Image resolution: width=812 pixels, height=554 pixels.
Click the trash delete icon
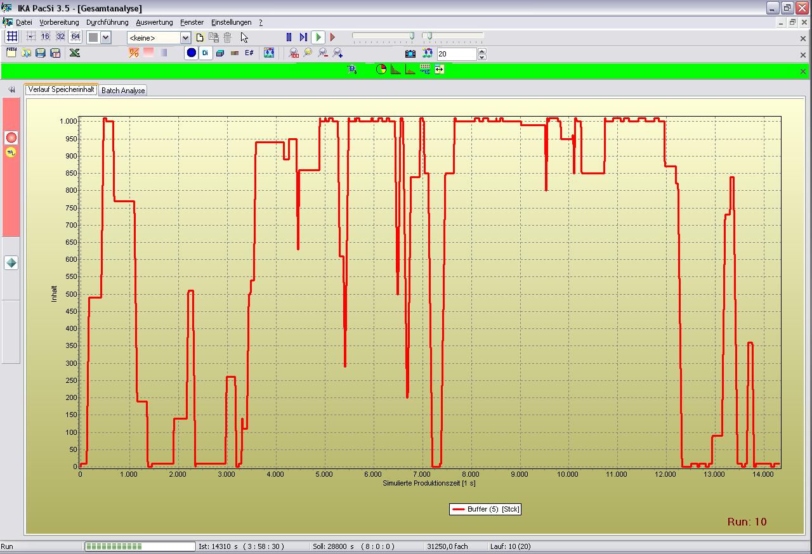click(x=228, y=37)
